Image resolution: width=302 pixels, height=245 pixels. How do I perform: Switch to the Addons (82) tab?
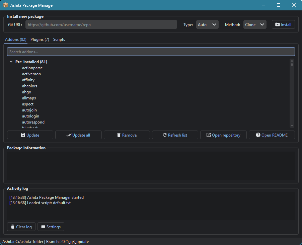click(x=16, y=39)
